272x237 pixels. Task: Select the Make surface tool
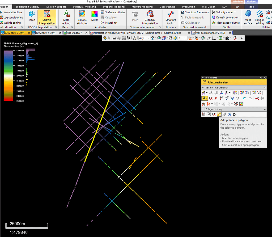(248, 17)
